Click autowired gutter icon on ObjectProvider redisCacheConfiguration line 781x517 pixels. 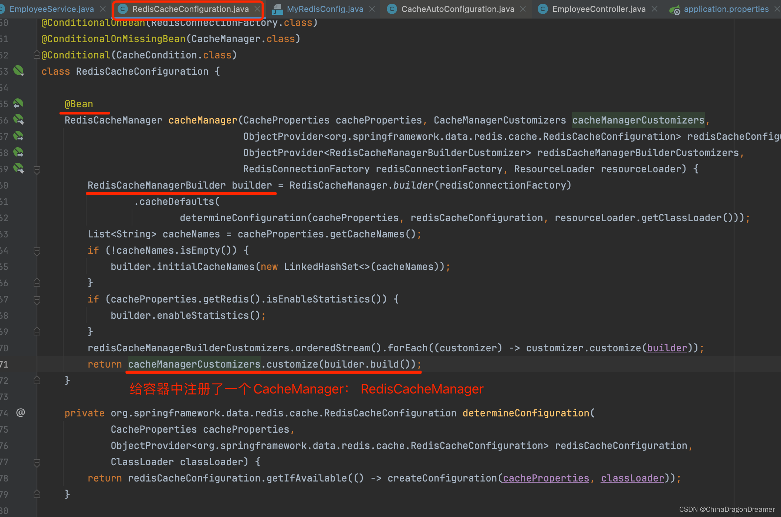18,136
